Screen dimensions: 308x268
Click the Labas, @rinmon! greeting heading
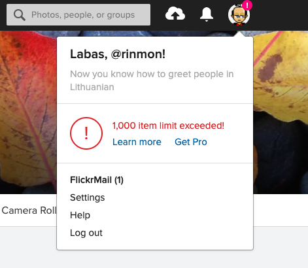[x=118, y=54]
